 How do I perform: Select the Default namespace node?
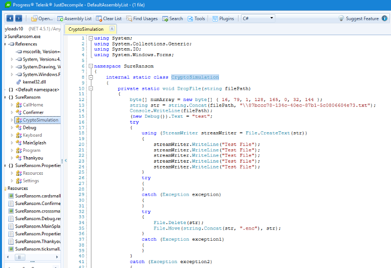pyautogui.click(x=37, y=90)
